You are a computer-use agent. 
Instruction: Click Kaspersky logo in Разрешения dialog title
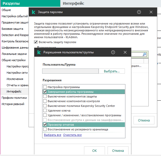point(39,52)
